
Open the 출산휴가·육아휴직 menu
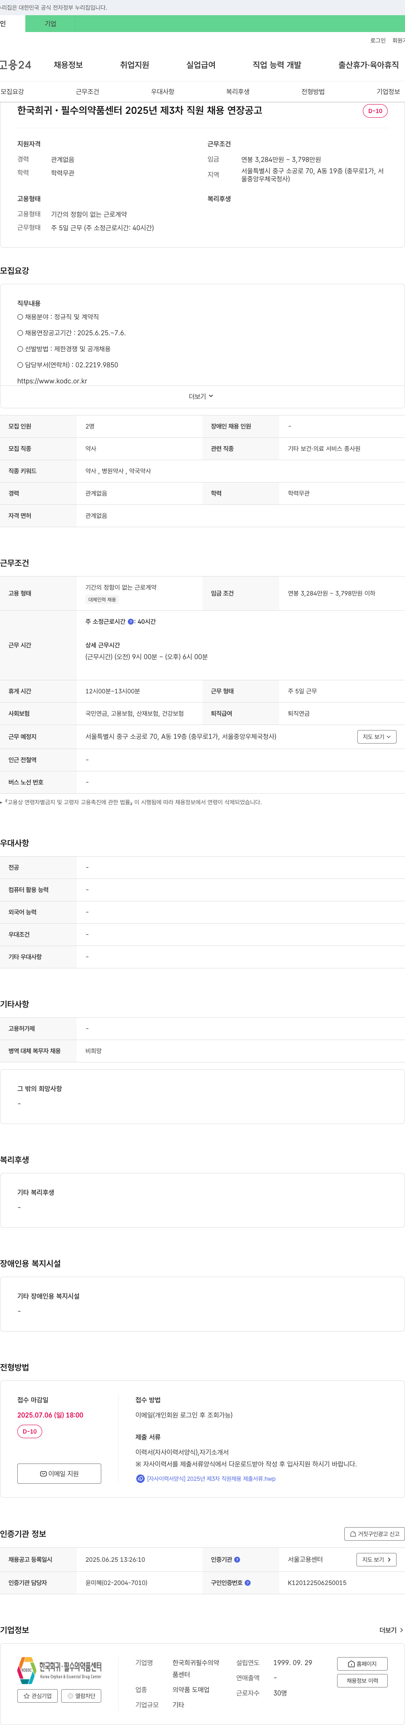(368, 65)
